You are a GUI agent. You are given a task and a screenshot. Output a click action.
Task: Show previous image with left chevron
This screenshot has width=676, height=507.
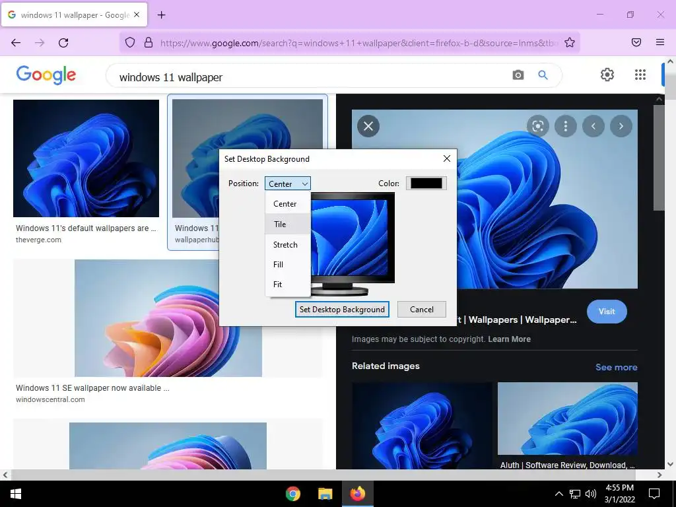(593, 126)
